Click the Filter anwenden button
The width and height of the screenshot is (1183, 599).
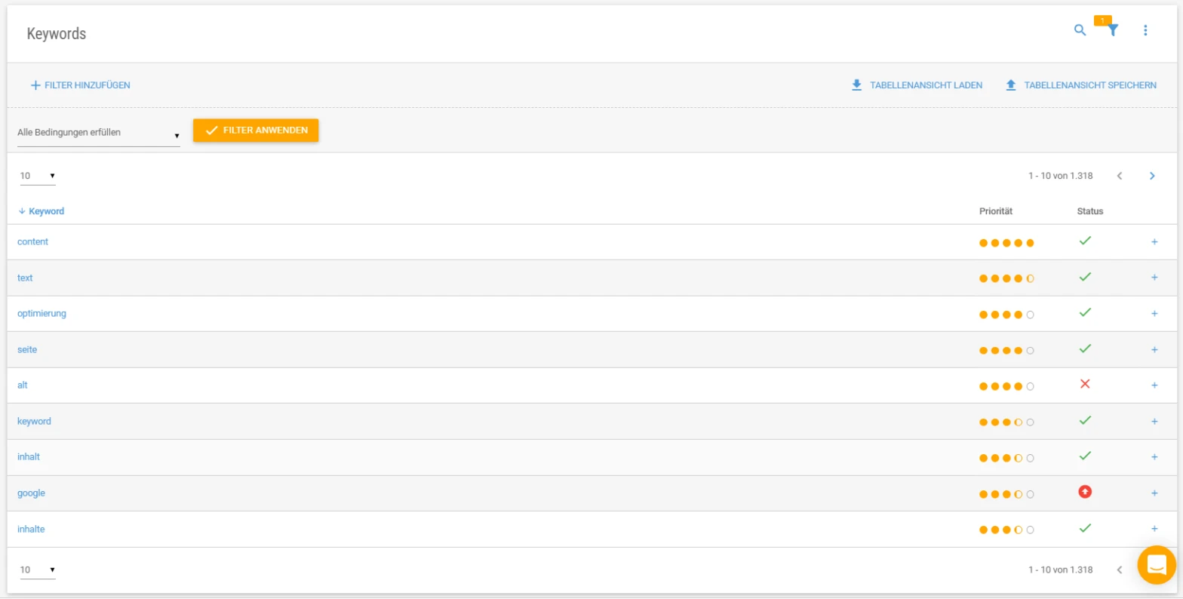(x=256, y=130)
